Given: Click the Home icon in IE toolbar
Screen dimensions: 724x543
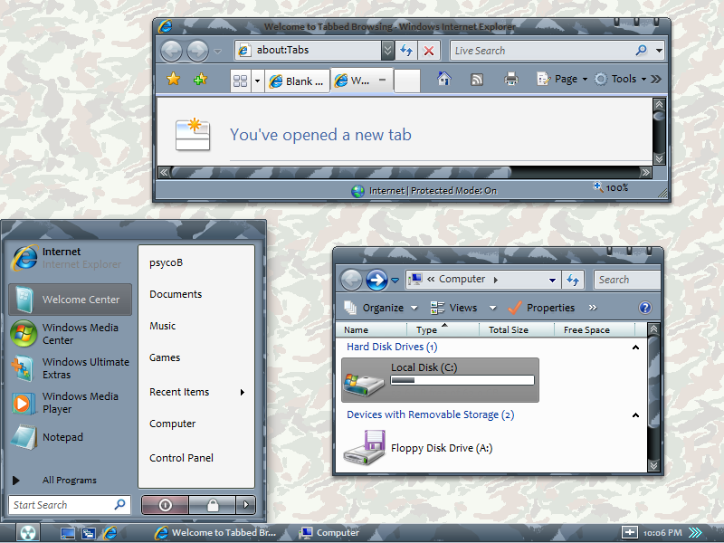Looking at the screenshot, I should 444,79.
